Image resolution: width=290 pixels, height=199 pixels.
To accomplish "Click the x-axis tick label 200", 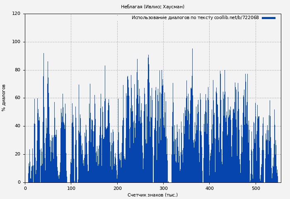I will [117, 188].
